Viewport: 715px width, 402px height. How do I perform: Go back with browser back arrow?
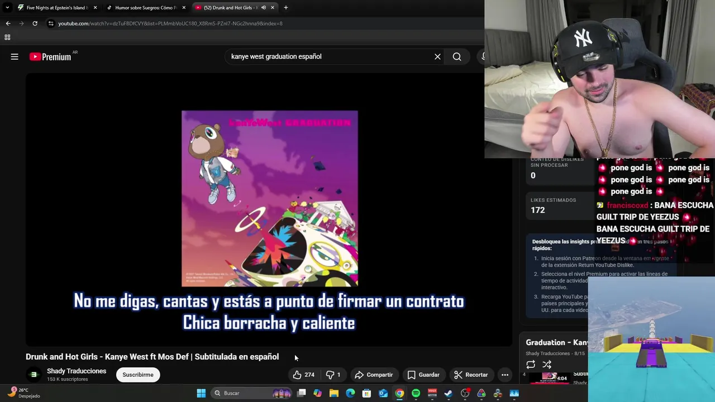pyautogui.click(x=8, y=23)
